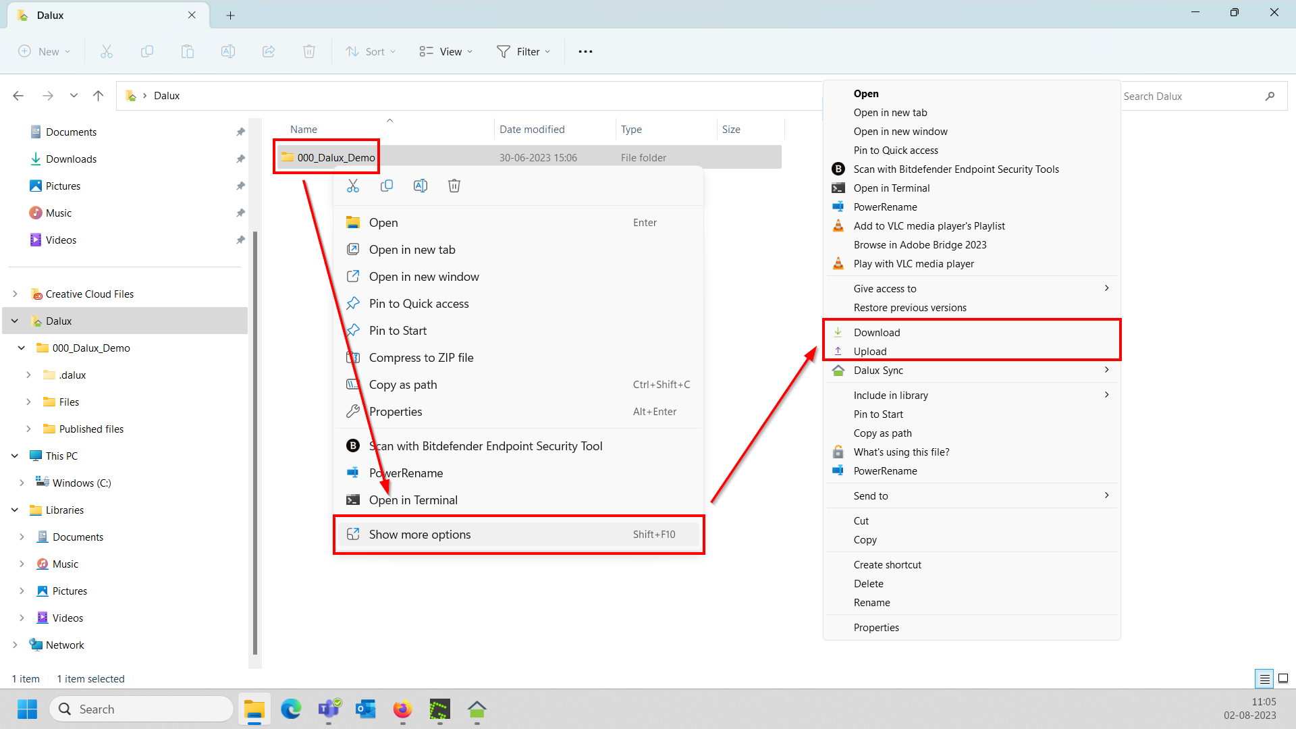Switch to details view layout toggle
The image size is (1296, 729).
click(1264, 678)
